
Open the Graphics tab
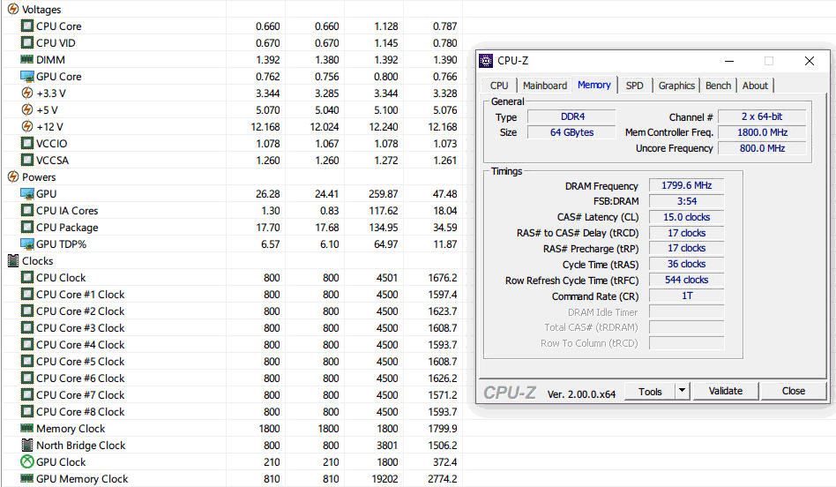point(676,86)
